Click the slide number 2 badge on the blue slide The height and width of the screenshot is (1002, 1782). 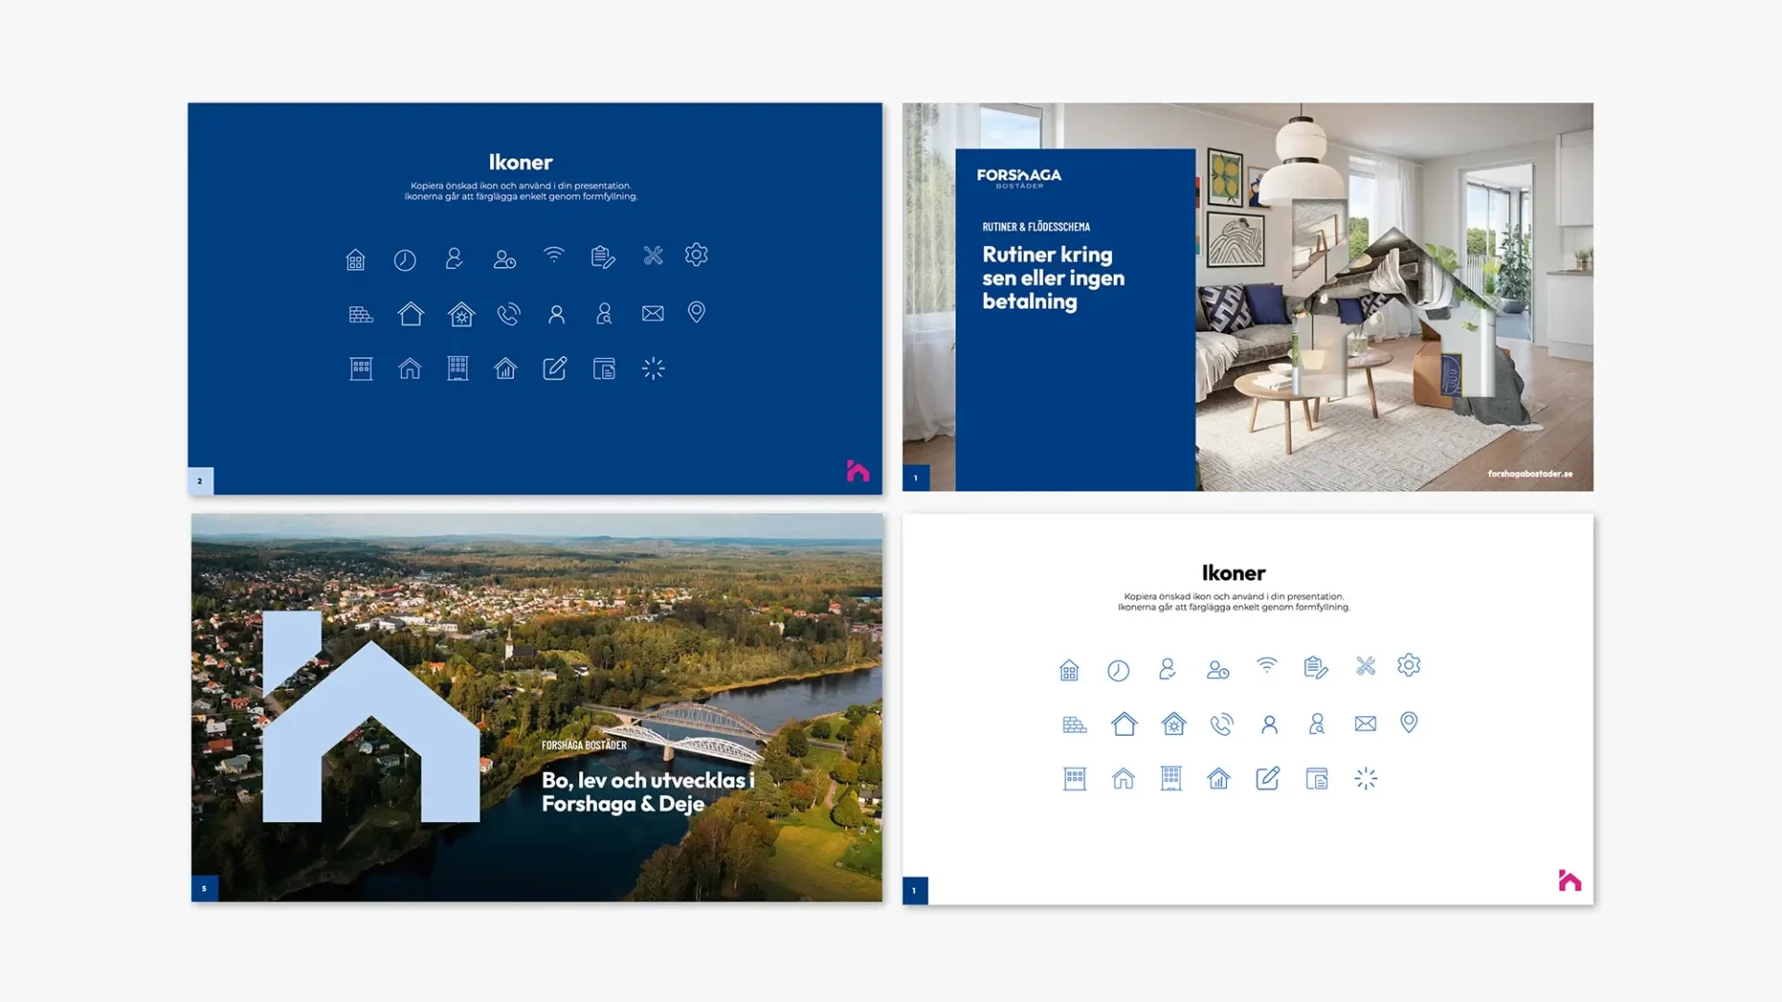coord(200,481)
